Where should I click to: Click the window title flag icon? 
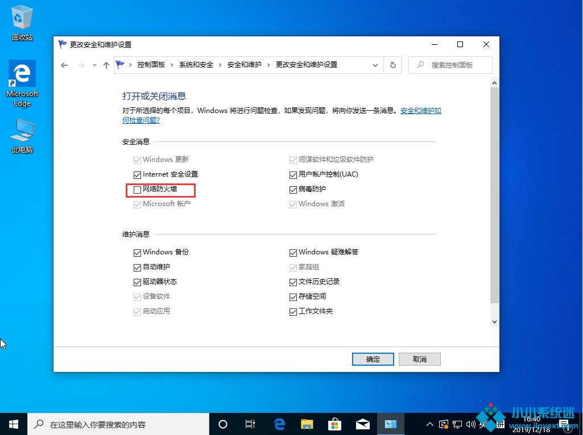click(62, 44)
